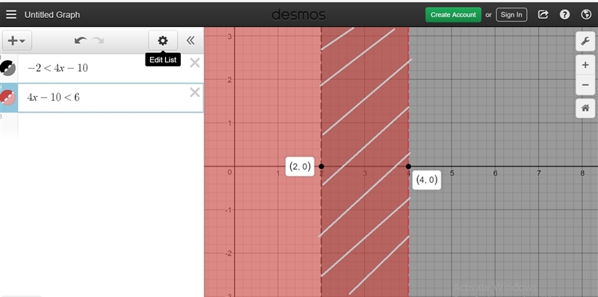Hide the red 4x-10<6 inequality circle
Screen dimensions: 598x297
point(7,98)
